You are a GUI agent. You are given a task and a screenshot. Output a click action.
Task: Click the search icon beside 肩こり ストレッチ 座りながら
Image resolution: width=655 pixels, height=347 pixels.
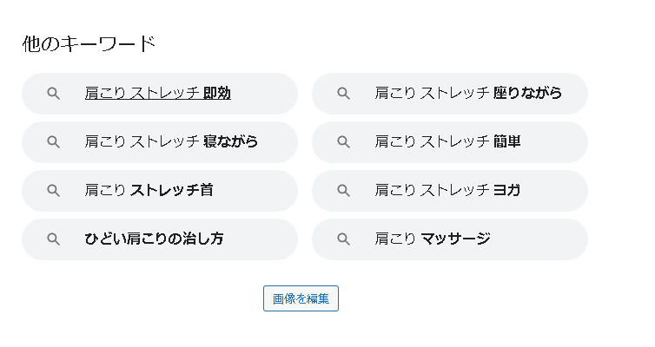point(344,94)
